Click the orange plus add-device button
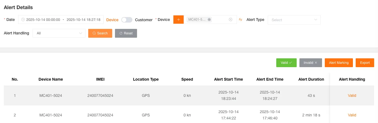 178,20
